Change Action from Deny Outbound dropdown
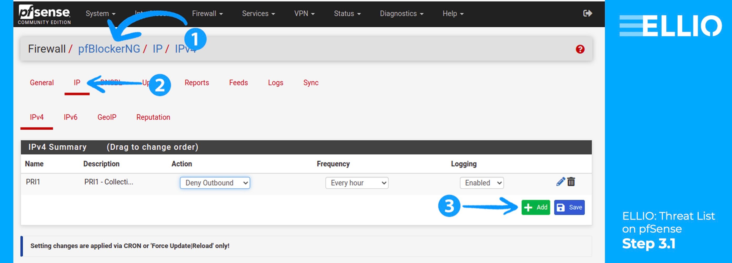Viewport: 732px width, 263px height. 215,183
